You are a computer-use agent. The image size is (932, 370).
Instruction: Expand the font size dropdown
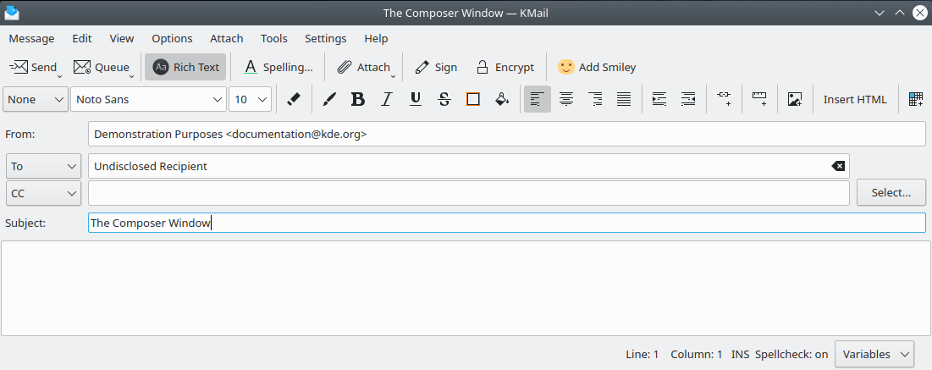[251, 99]
